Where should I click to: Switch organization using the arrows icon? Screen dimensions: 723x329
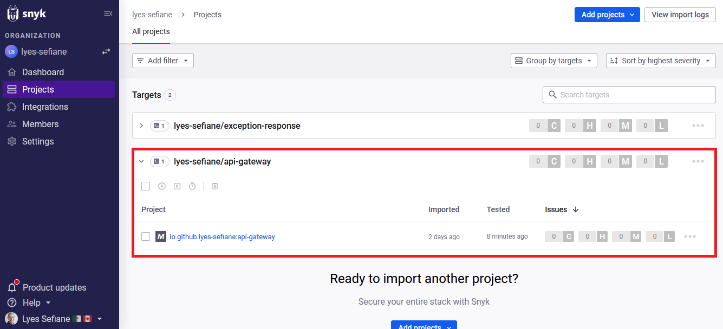pyautogui.click(x=106, y=51)
